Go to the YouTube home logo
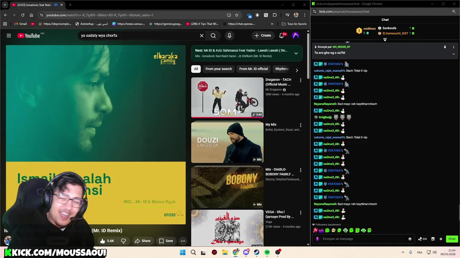This screenshot has width=460, height=258. tap(28, 35)
